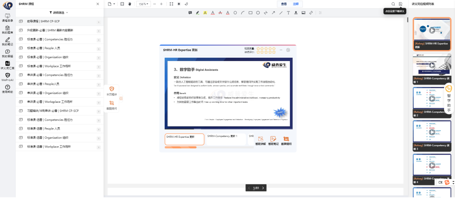Select the green highlighter pen tool
Viewport: 455px width, 198px height.
(x=198, y=13)
